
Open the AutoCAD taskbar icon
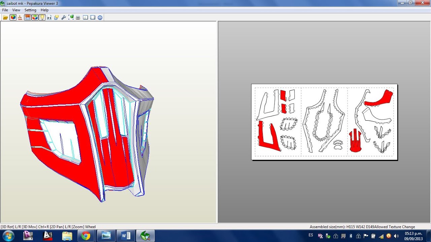point(48,236)
